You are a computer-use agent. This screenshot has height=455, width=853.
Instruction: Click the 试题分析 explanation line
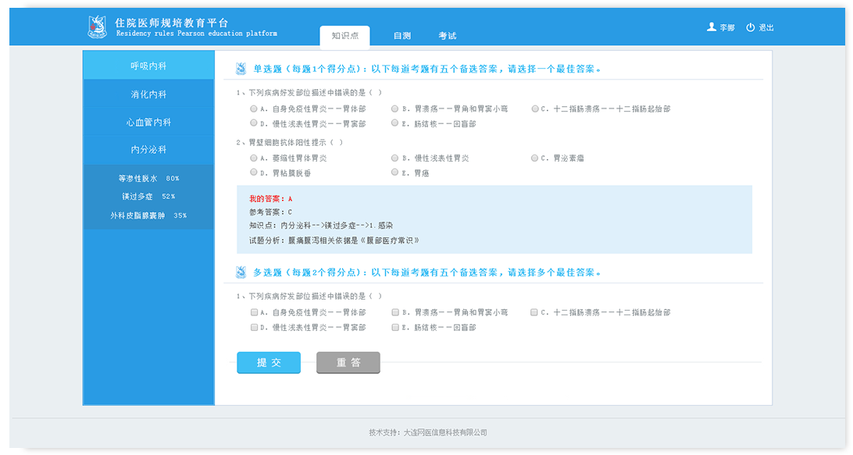point(334,240)
